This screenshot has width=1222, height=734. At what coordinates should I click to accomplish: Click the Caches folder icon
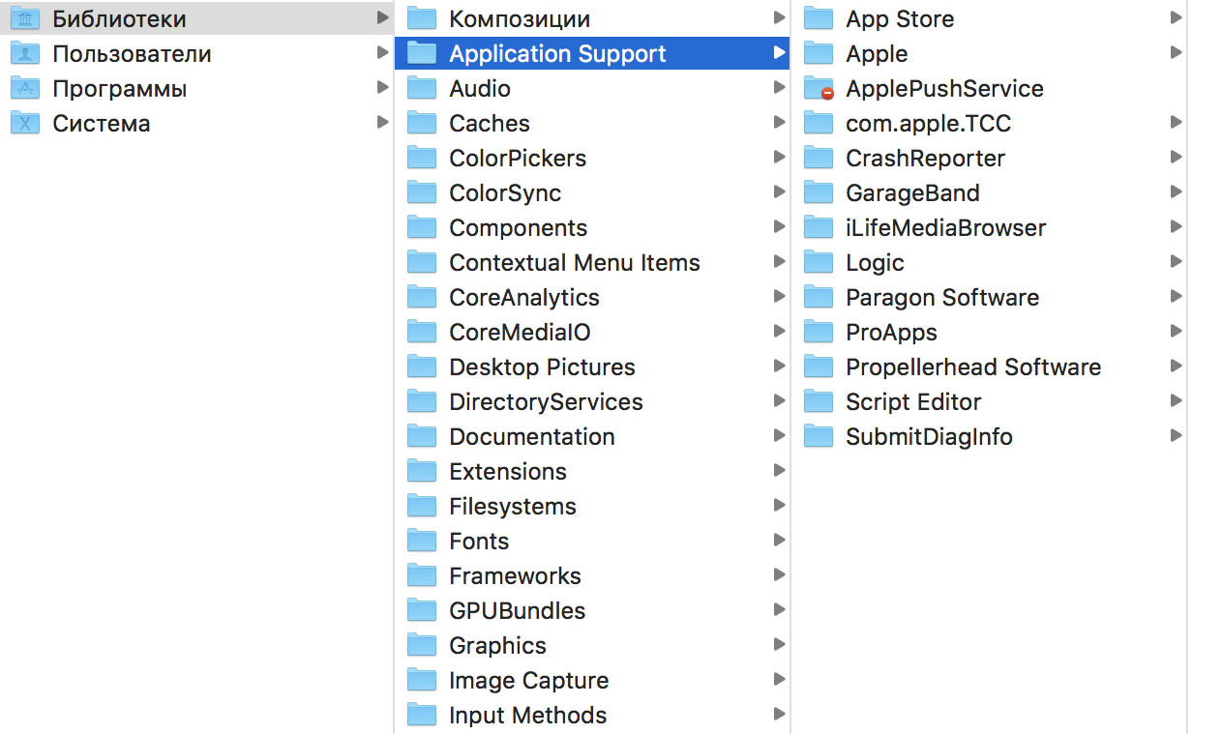point(422,123)
